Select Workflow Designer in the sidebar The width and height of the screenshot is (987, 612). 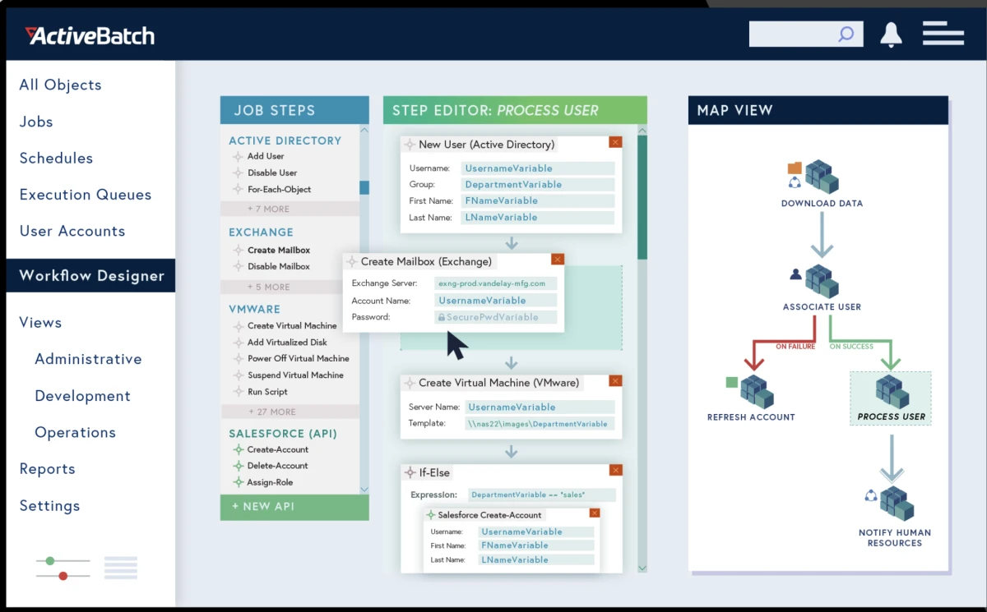pyautogui.click(x=90, y=275)
